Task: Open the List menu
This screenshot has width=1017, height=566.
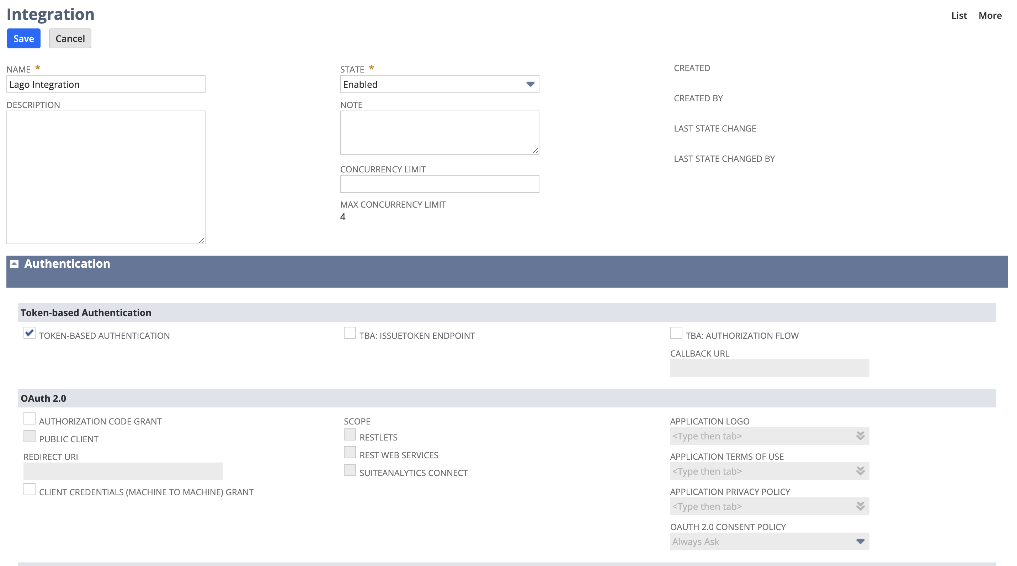Action: coord(959,15)
